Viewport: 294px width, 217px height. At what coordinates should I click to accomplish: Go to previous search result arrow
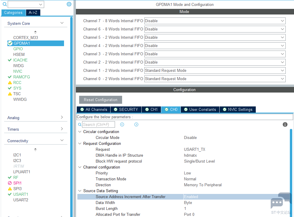(x=122, y=124)
